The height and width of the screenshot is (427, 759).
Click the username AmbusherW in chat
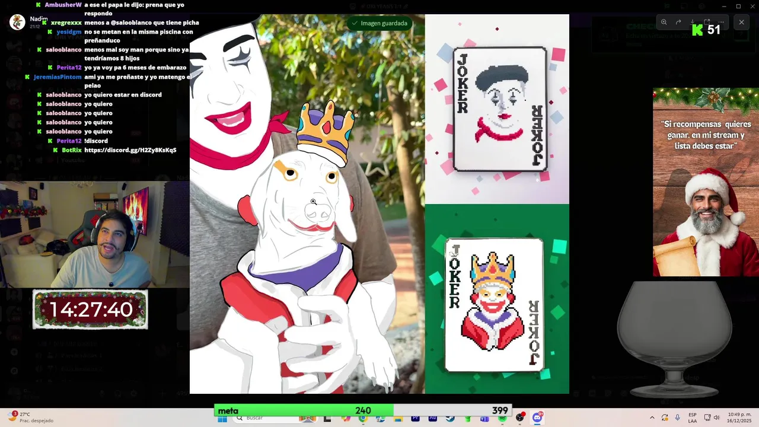[x=63, y=5]
